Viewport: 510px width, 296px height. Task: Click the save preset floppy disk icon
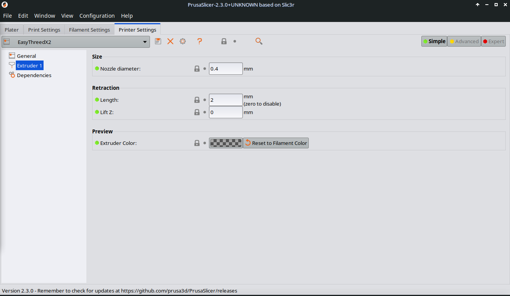pos(158,41)
